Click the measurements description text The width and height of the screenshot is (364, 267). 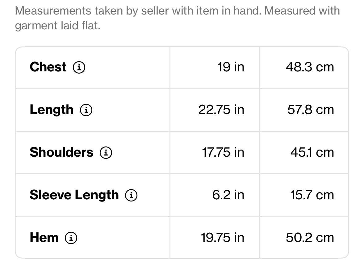click(178, 18)
